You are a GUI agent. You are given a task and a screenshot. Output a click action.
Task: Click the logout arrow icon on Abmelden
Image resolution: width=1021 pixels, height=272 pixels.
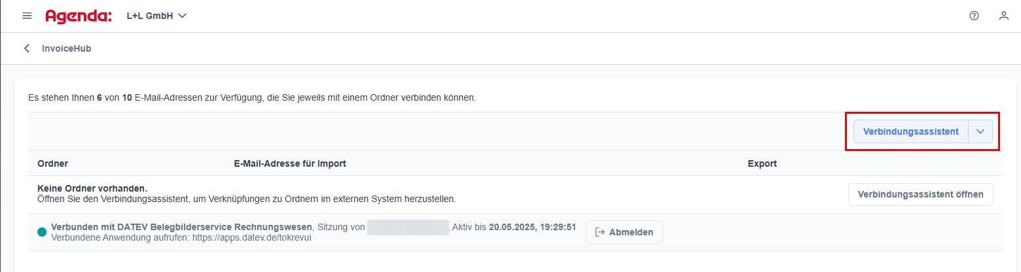tap(600, 232)
